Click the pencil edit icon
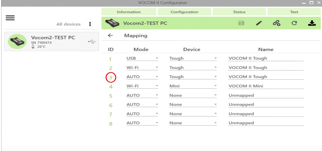Viewport: 322px width, 151px height. pos(259,23)
